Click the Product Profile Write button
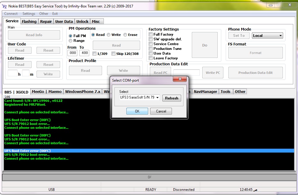Viewport: 298px width, 195px height. tap(123, 71)
